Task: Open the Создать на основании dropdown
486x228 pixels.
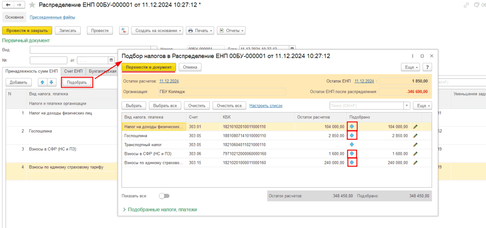Action: 157,30
